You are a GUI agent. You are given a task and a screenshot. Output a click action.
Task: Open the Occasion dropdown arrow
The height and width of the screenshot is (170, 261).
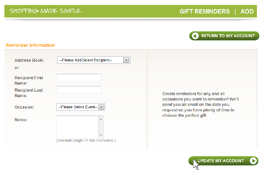point(101,107)
